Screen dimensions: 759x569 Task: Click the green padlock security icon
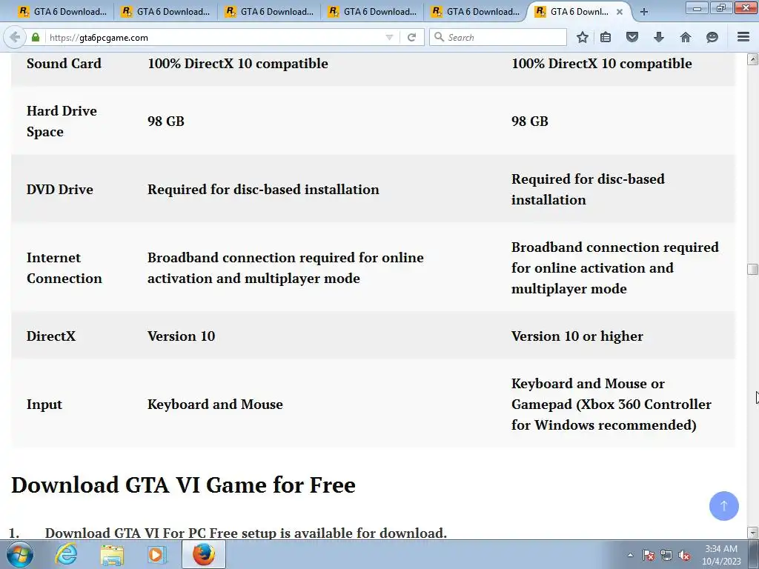click(x=36, y=37)
